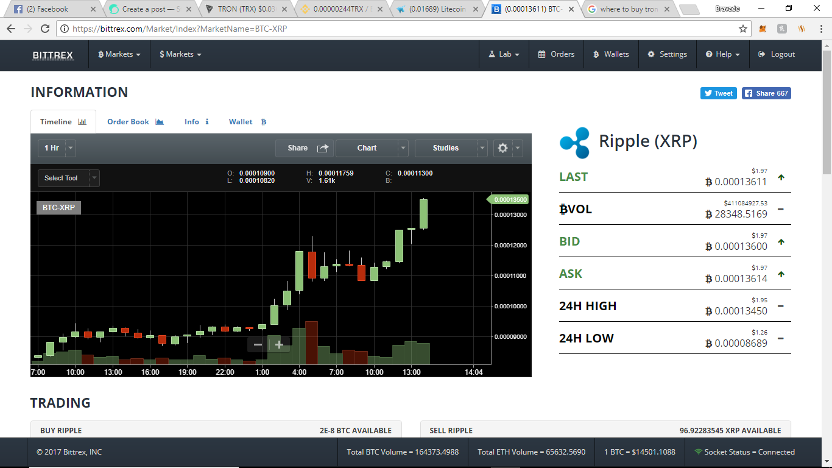Click the chart Share button

coord(304,148)
